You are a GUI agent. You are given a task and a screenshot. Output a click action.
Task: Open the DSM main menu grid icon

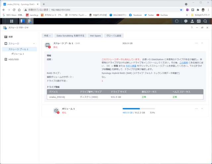(12, 21)
